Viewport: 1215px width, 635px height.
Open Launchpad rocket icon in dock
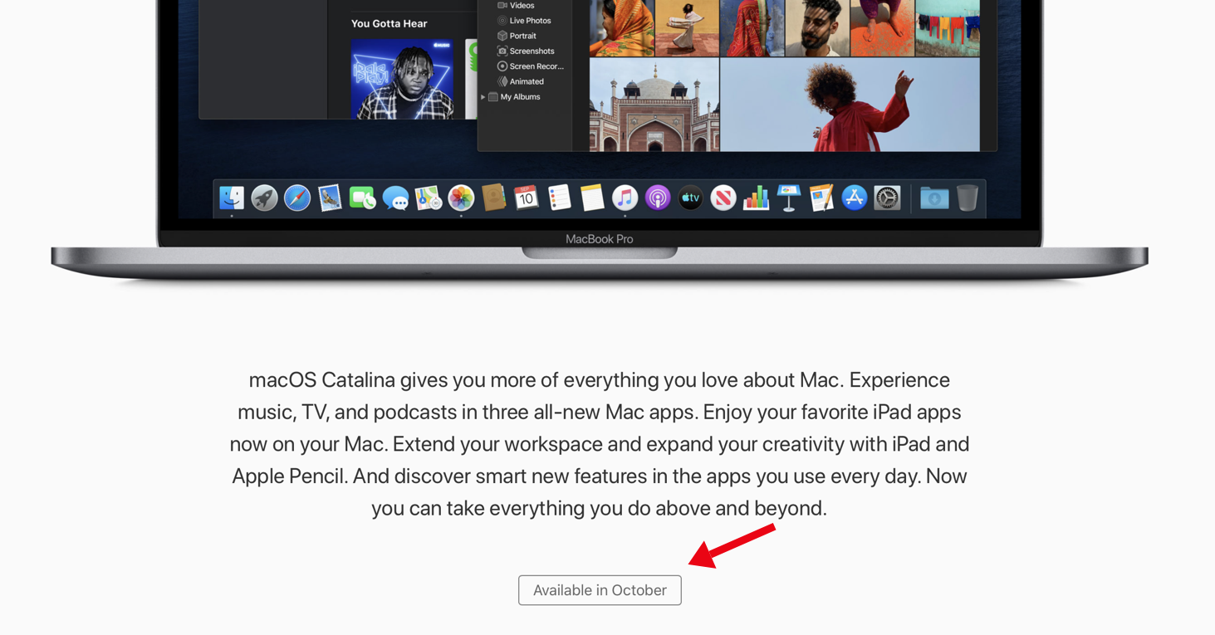pyautogui.click(x=264, y=198)
